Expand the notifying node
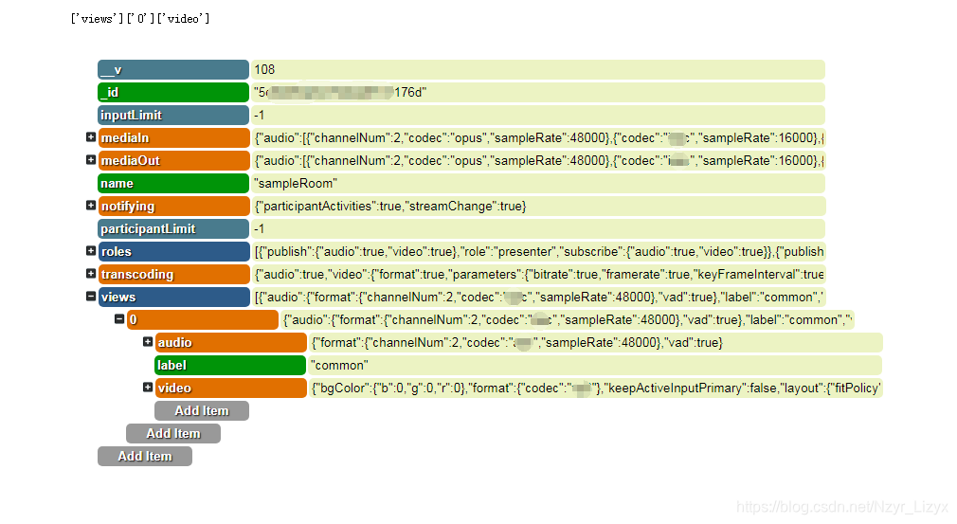957x524 pixels. (91, 206)
